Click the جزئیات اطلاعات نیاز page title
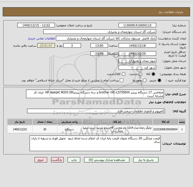 [x=171, y=12]
